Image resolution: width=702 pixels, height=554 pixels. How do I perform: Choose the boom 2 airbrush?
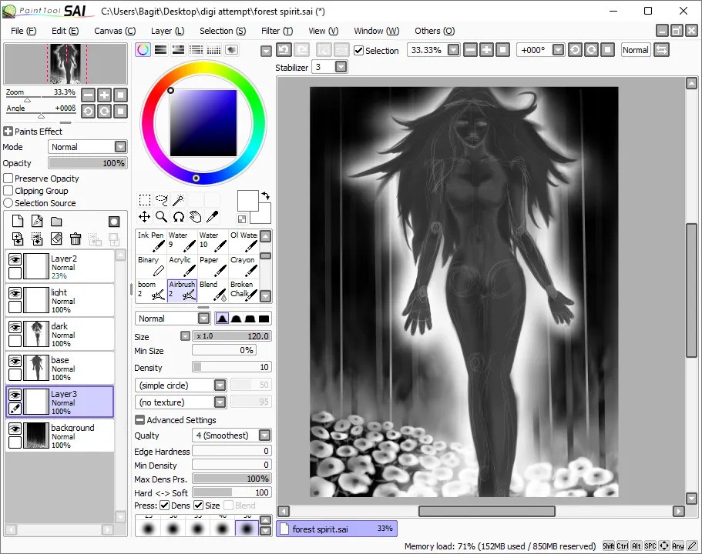click(x=151, y=291)
